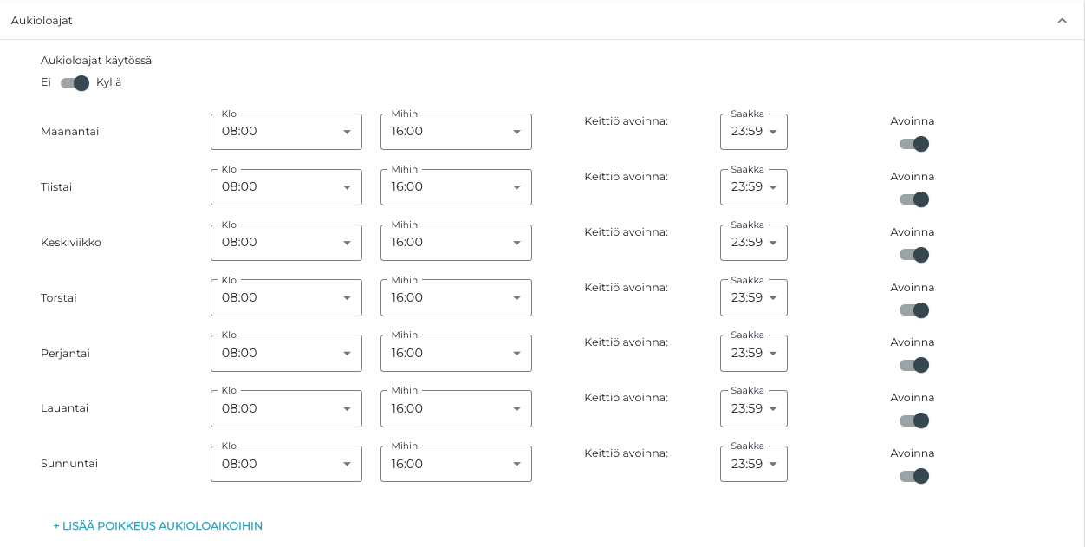This screenshot has width=1085, height=547.
Task: Toggle Tiistai Avoinna switch
Action: point(913,199)
